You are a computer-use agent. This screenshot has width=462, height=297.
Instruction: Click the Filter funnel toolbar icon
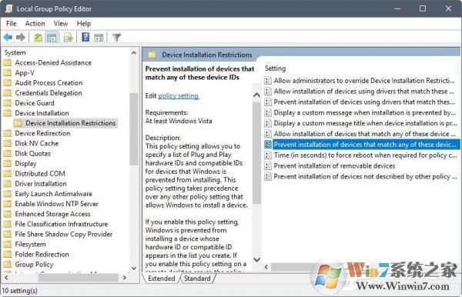point(117,38)
